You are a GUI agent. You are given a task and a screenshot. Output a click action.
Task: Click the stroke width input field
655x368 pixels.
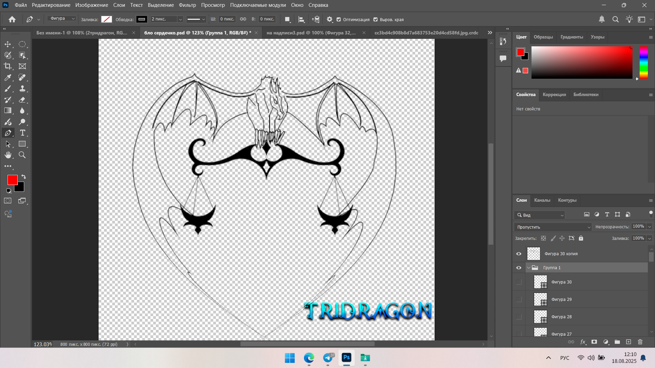click(164, 19)
